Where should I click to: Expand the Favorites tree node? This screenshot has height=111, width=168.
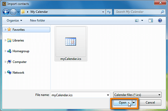tap(5, 30)
